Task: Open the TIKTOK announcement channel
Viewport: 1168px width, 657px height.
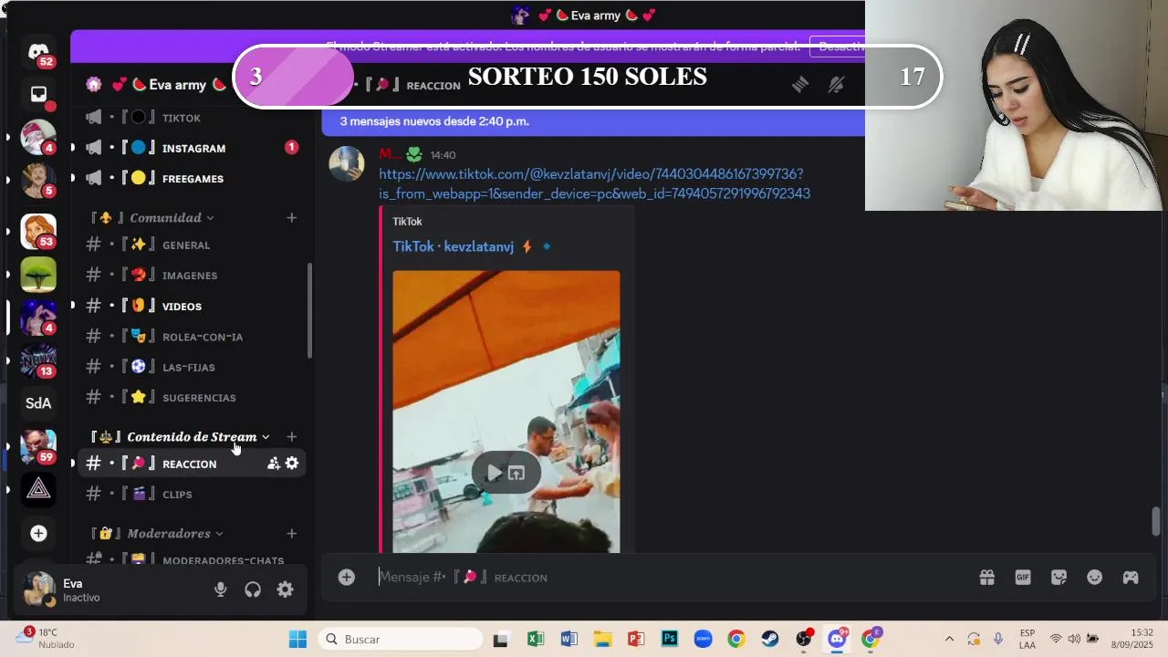Action: (192, 118)
